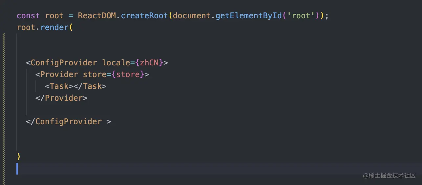Click the opening 'ConfigProvider' tag name

64,63
